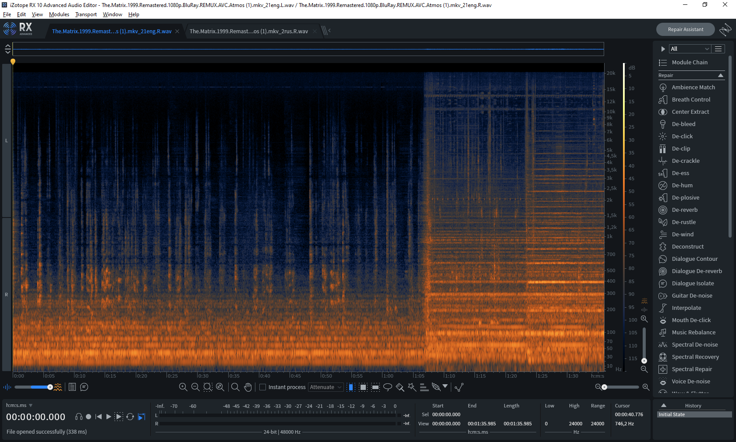Open the File menu

click(x=7, y=14)
